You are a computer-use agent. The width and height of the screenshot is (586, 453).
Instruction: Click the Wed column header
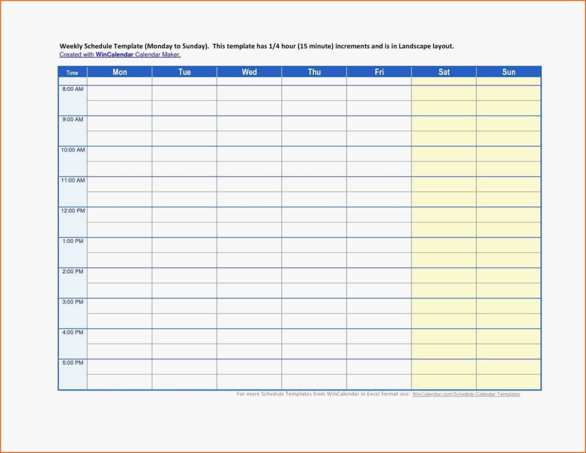tap(249, 72)
